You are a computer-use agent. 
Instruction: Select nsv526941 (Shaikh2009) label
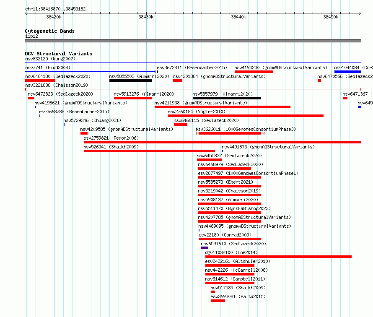111,147
